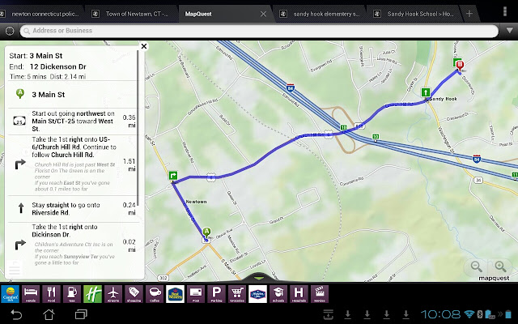Open a new browser tab

click(469, 14)
